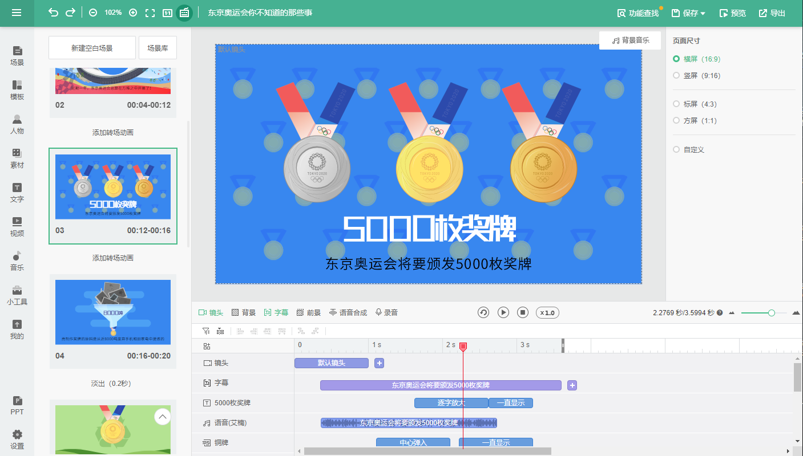The image size is (803, 456).
Task: Click 预览 preview button
Action: 732,13
